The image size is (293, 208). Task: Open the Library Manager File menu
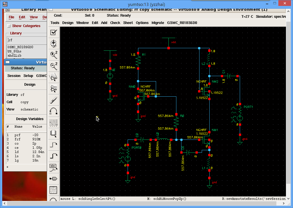pos(11,17)
